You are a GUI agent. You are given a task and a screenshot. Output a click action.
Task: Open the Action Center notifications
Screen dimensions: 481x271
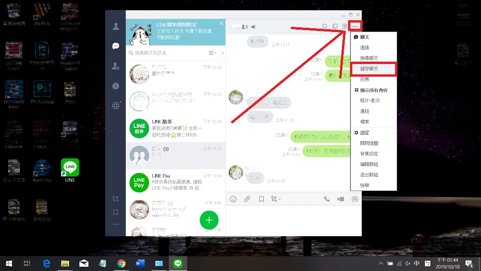click(x=469, y=263)
